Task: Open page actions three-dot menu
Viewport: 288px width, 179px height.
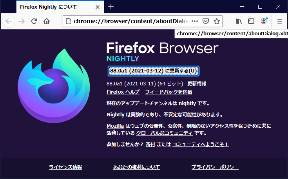Action: tap(195, 21)
